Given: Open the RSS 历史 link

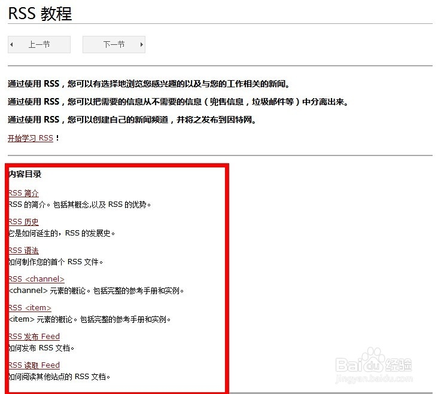Looking at the screenshot, I should point(23,222).
